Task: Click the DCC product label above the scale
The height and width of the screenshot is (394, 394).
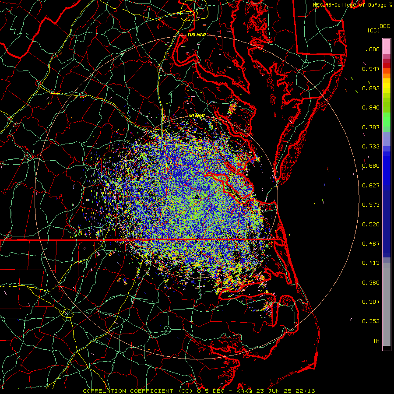Action: [384, 26]
